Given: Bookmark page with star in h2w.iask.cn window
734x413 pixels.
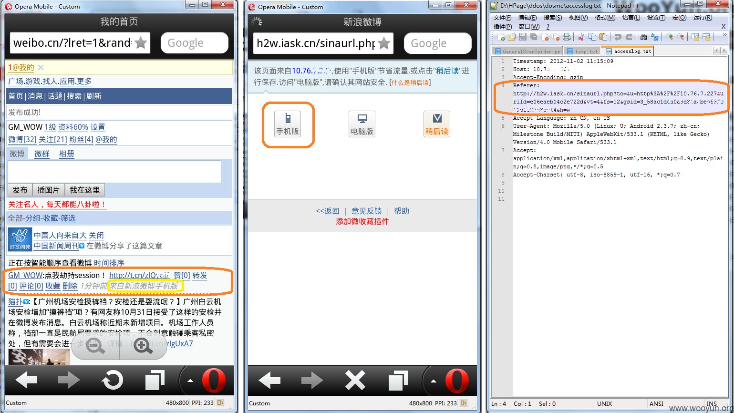Looking at the screenshot, I should [384, 43].
